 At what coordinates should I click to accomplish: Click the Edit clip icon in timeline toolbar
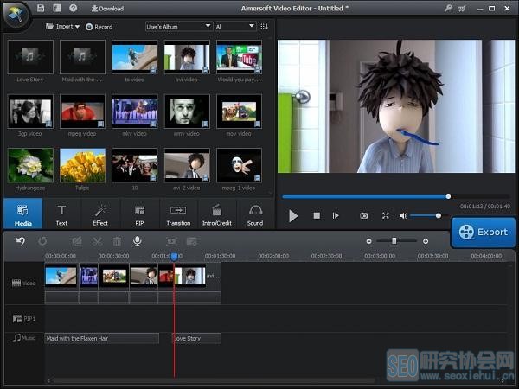77,241
